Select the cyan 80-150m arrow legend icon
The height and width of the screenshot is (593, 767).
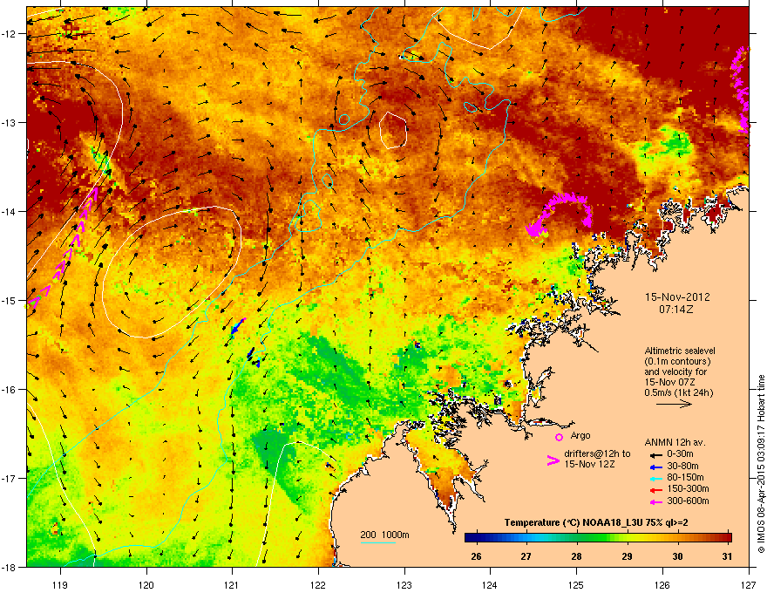pos(656,478)
